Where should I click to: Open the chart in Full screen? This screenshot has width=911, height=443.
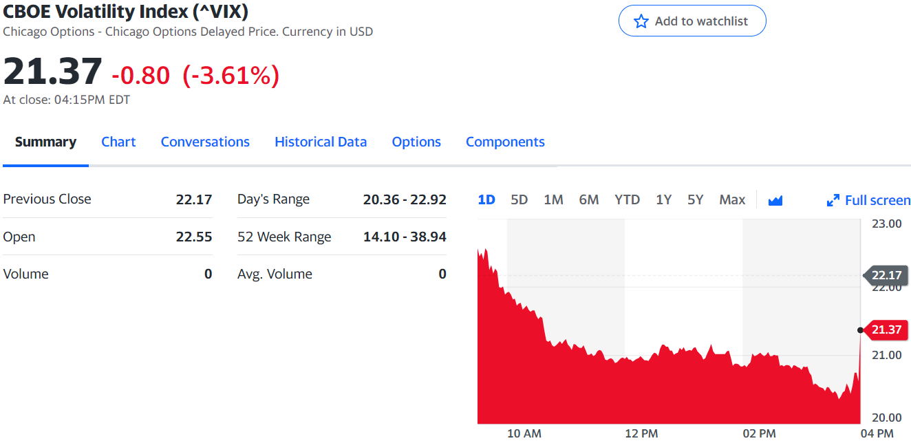pyautogui.click(x=868, y=200)
